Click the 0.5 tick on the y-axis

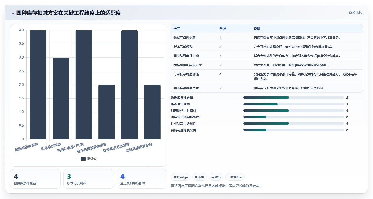[x=21, y=126]
